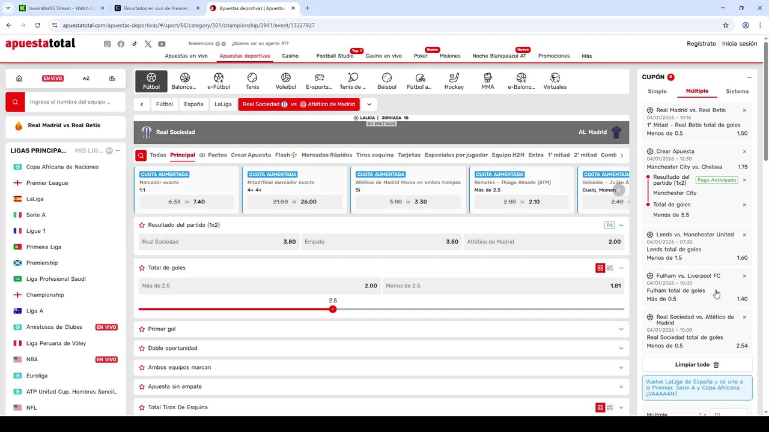
Task: Select the MMA sport icon
Action: click(x=488, y=81)
